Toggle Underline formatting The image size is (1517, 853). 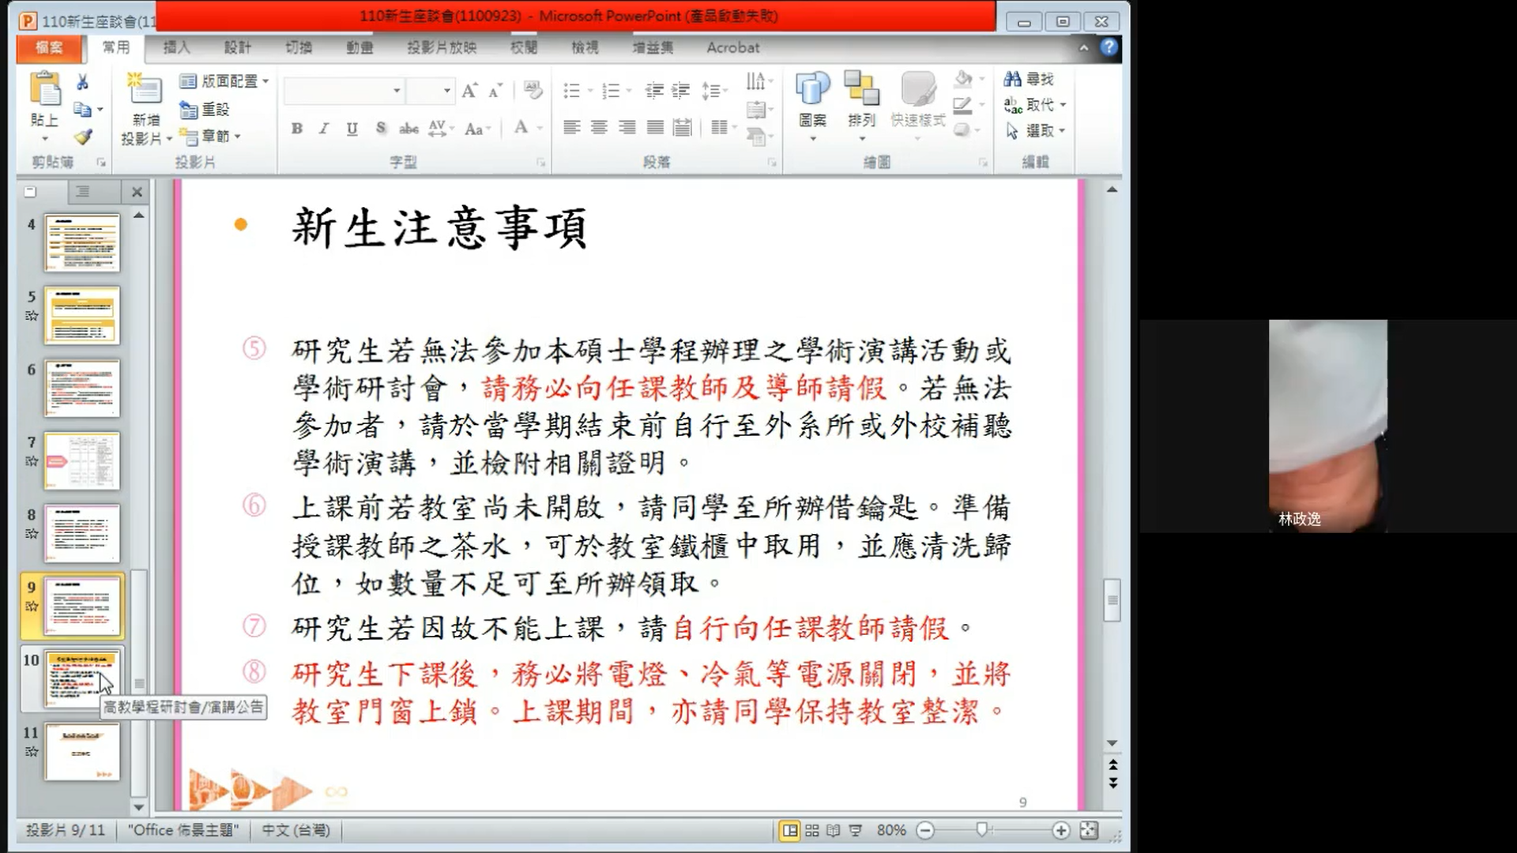352,129
